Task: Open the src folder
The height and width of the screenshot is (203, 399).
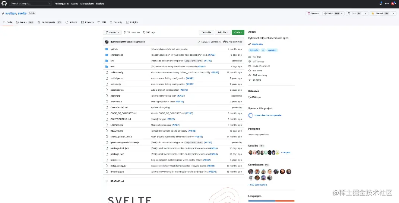Action: tap(112, 61)
